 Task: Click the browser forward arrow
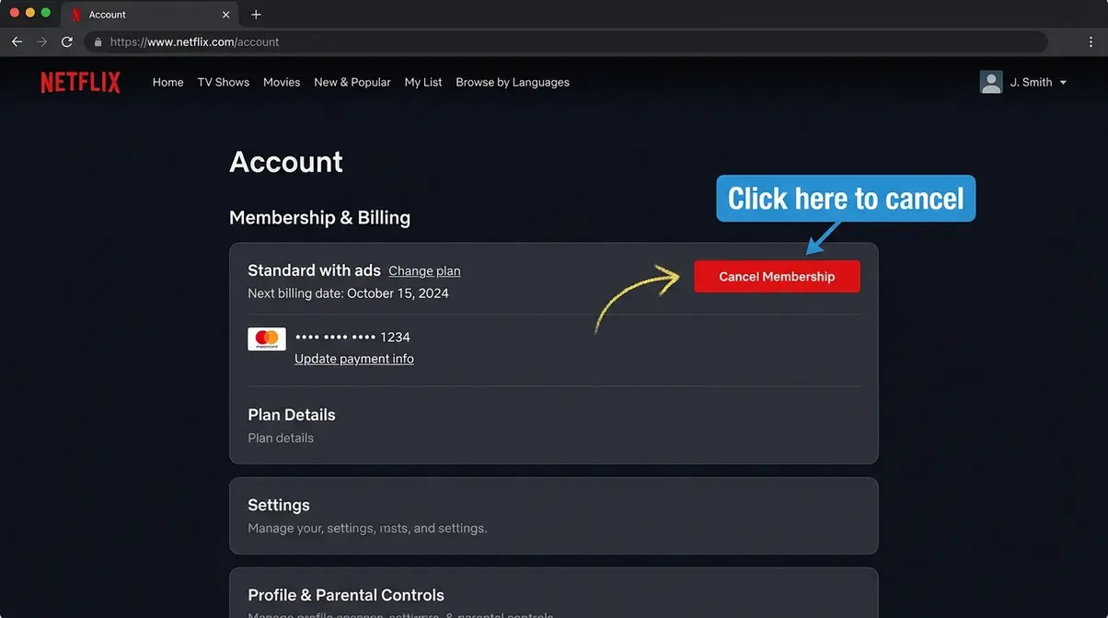pyautogui.click(x=41, y=41)
